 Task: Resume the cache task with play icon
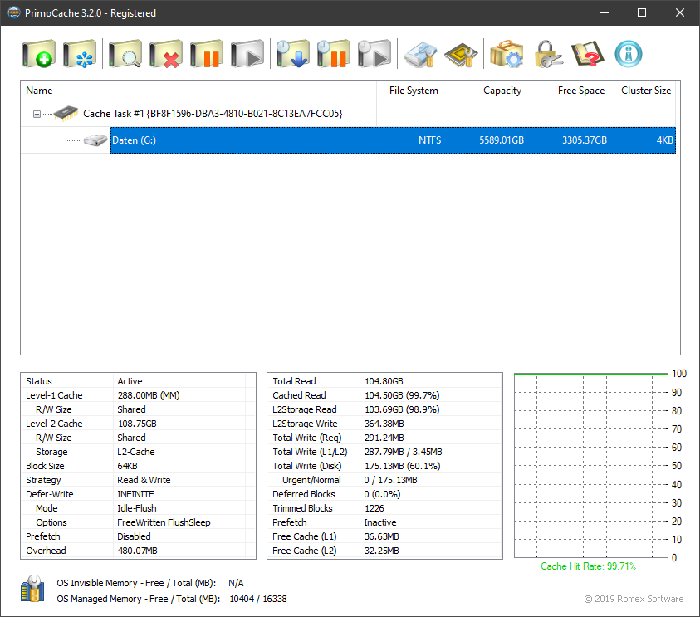(x=247, y=54)
